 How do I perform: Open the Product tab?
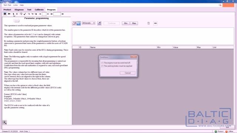tap(7, 10)
